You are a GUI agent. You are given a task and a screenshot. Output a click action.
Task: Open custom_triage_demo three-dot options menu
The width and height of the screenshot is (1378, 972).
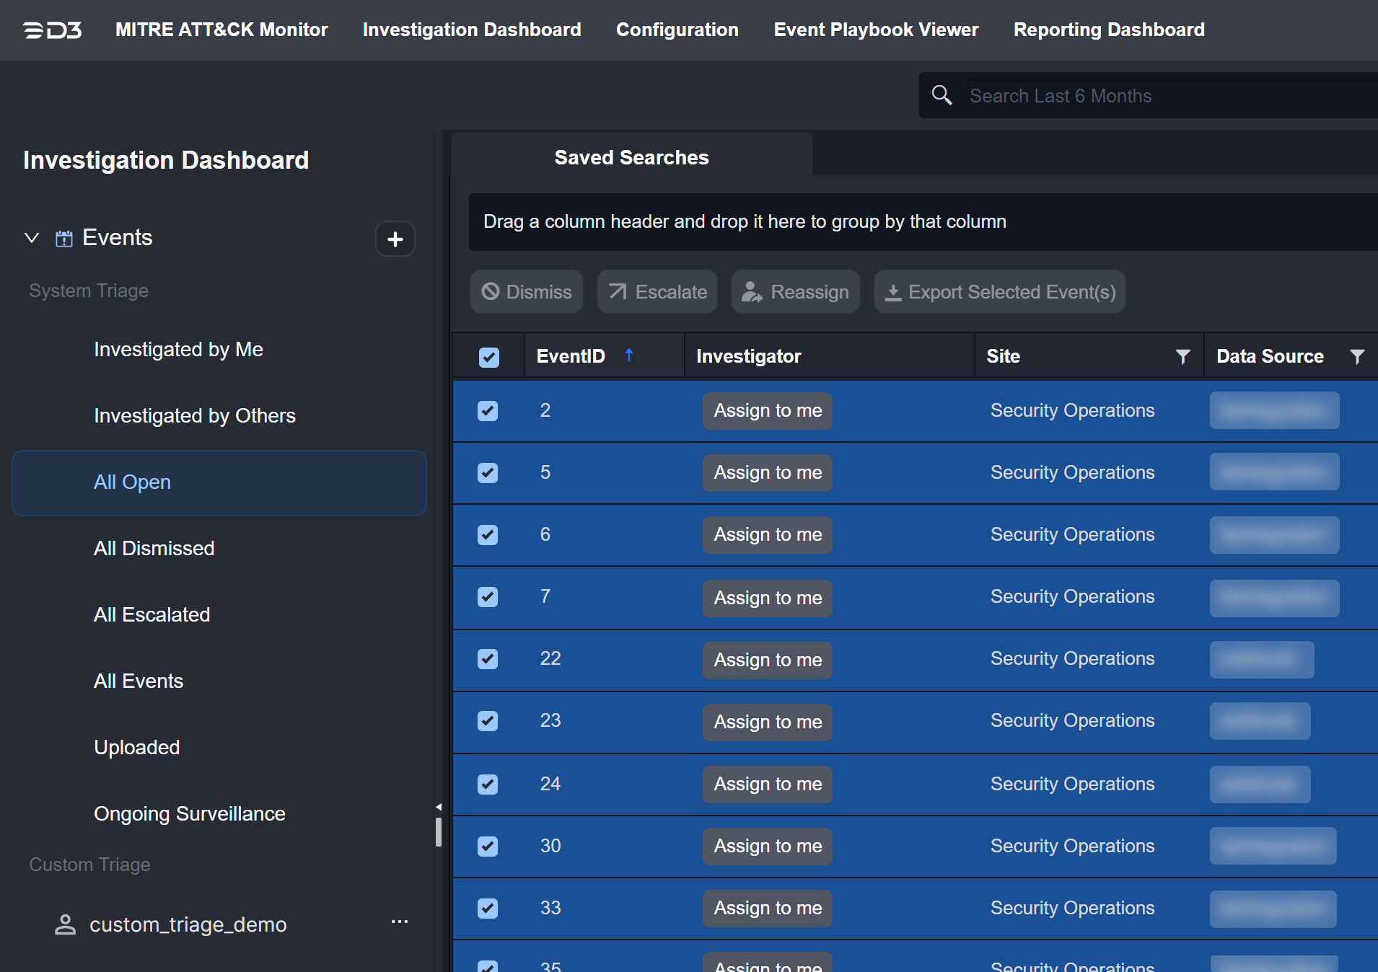399,922
